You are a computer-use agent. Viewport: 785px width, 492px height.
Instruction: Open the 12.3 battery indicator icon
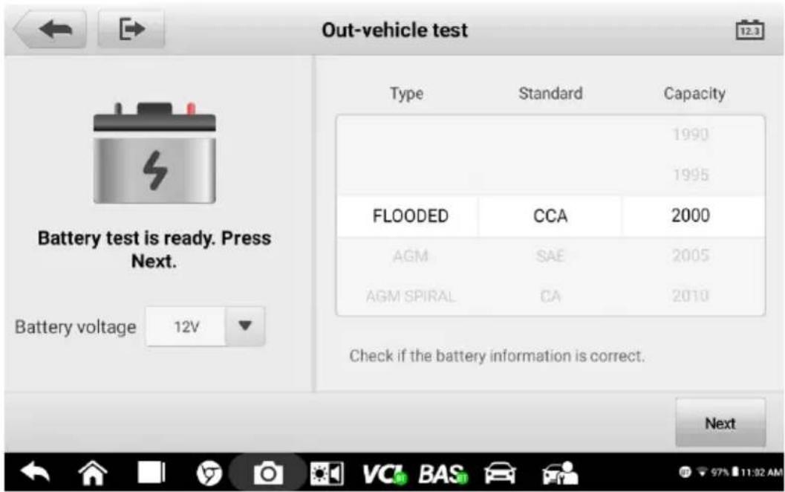[749, 30]
